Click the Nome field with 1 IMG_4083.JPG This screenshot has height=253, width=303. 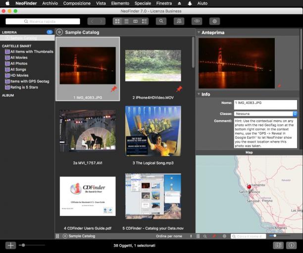[x=265, y=104]
